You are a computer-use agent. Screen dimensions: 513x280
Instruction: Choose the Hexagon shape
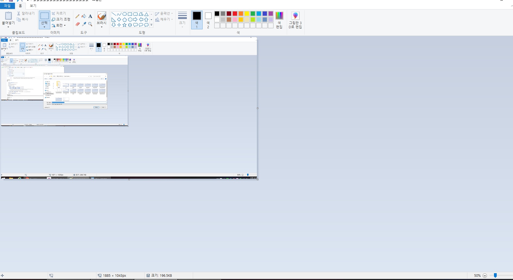point(130,20)
